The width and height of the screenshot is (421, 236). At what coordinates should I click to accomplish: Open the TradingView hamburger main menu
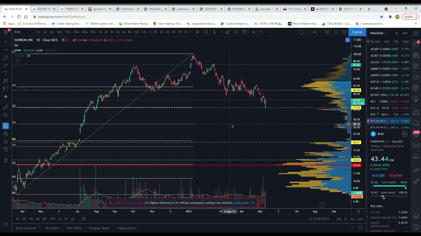coord(6,32)
